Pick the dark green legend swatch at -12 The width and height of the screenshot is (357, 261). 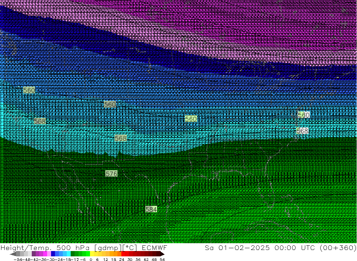[x=72, y=254]
